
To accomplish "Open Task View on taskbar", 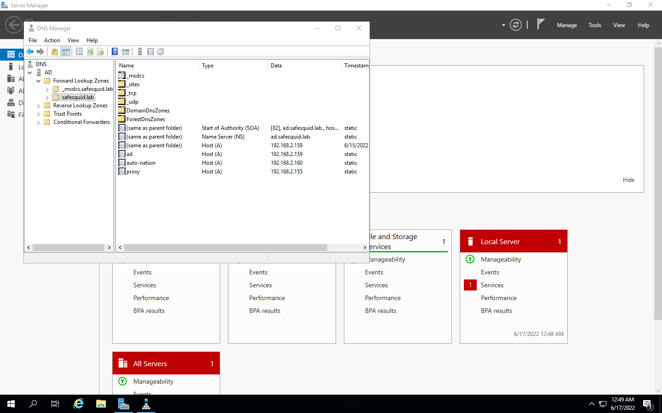I will (x=55, y=404).
